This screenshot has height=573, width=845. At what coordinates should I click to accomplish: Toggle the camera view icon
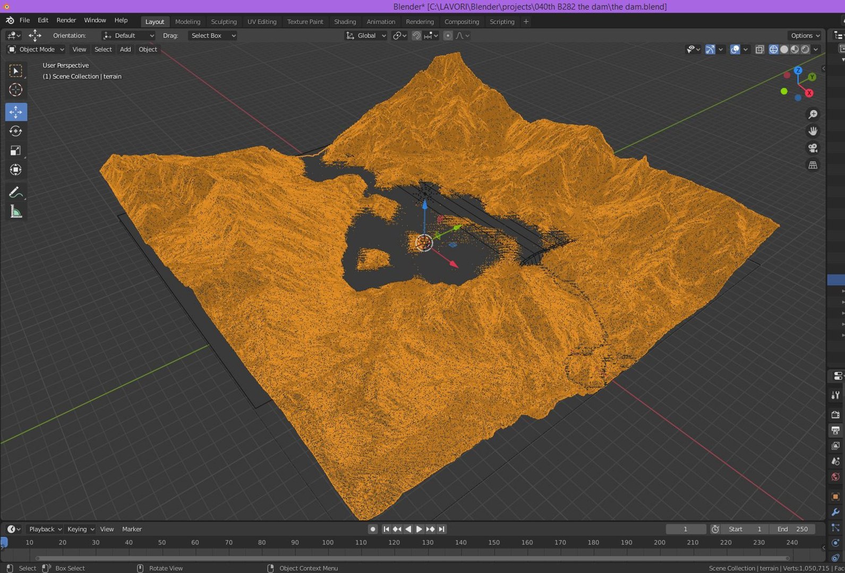(813, 148)
